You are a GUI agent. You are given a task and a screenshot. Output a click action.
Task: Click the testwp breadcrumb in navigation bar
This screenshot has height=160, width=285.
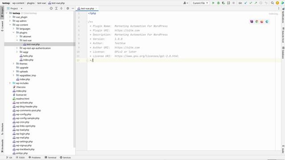pyautogui.click(x=6, y=3)
